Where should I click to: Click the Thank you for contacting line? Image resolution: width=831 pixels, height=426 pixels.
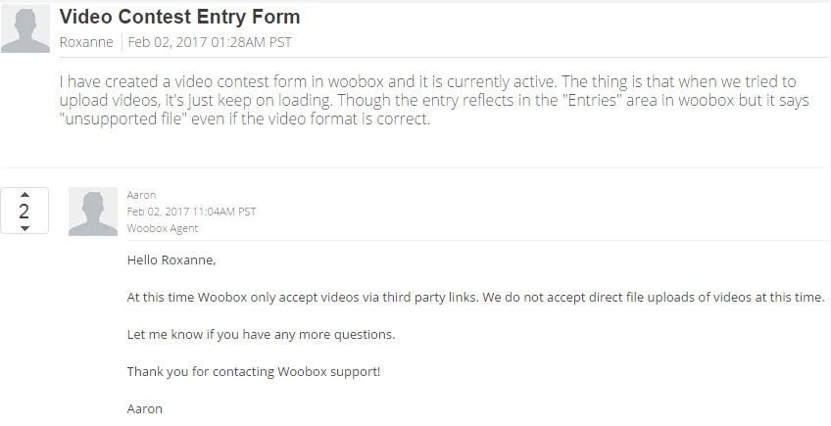tap(254, 372)
